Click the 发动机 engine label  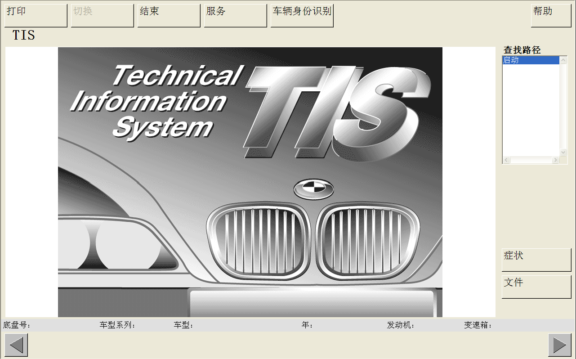[401, 325]
